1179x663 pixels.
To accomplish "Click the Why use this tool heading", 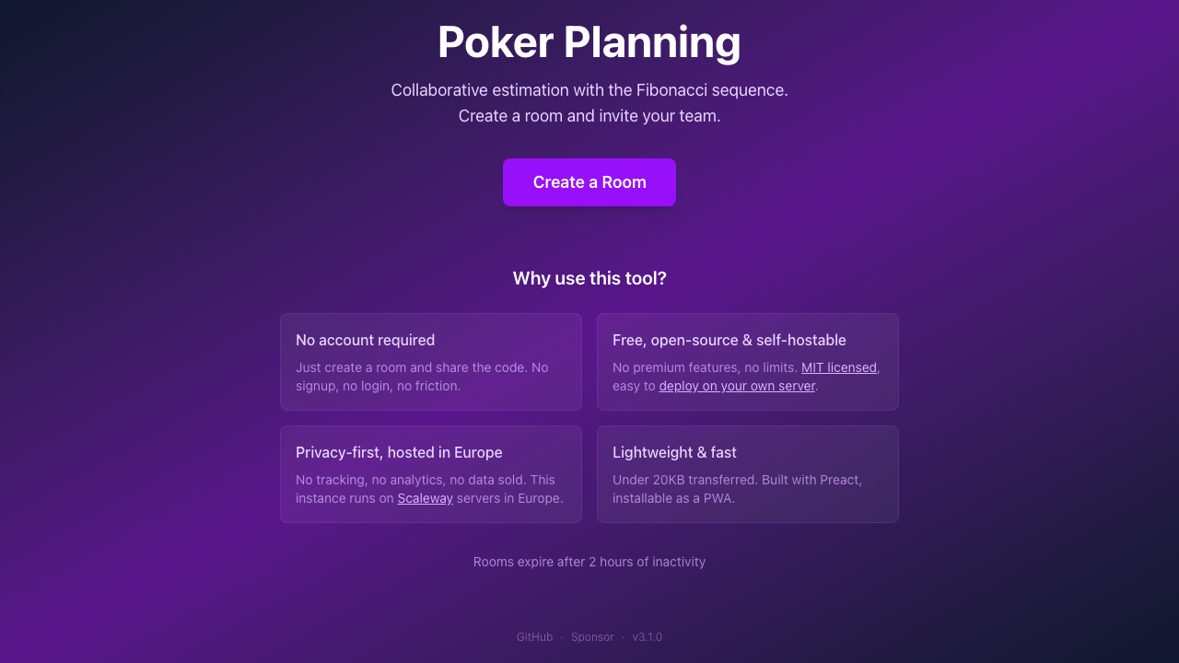I will (x=589, y=278).
